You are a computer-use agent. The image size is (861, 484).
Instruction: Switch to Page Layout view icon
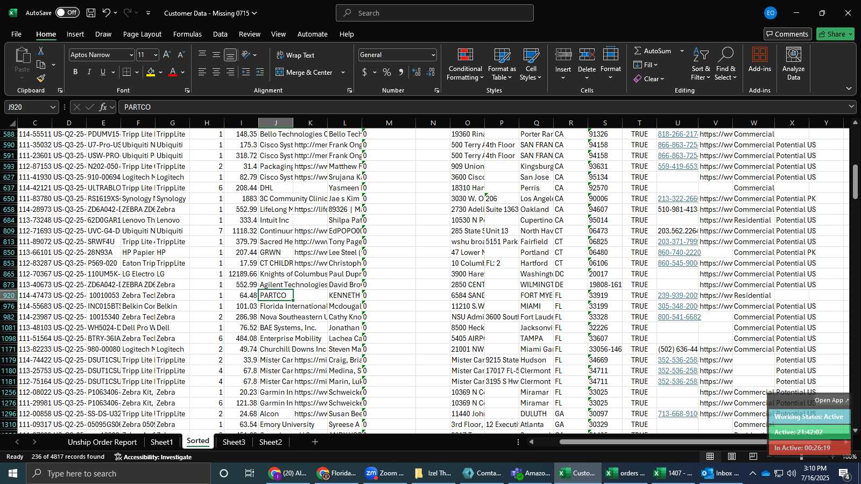click(732, 457)
